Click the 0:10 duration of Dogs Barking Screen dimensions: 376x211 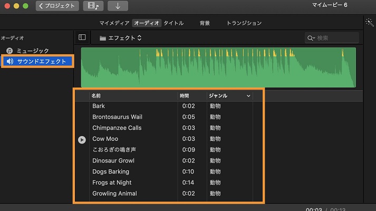188,171
